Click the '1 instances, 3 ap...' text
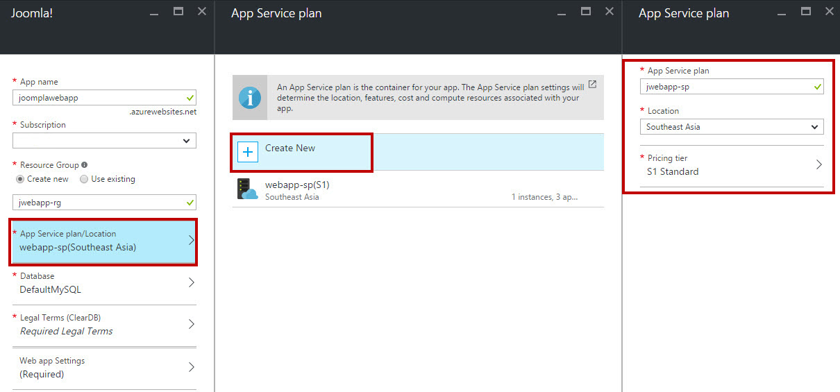840x392 pixels. pyautogui.click(x=545, y=197)
